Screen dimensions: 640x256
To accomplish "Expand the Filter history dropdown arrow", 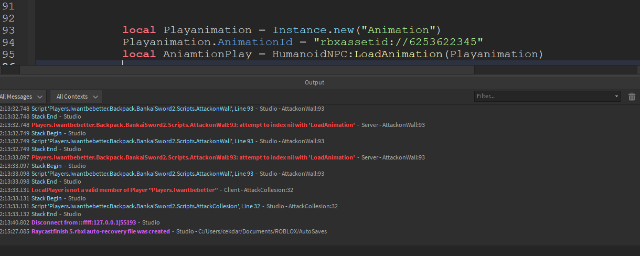I will (x=616, y=97).
